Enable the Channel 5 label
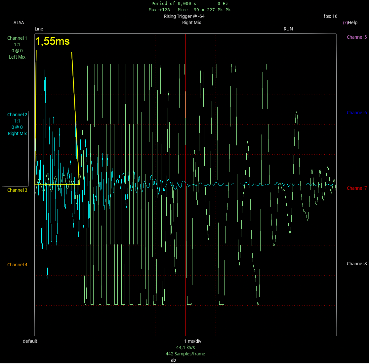 (x=357, y=37)
